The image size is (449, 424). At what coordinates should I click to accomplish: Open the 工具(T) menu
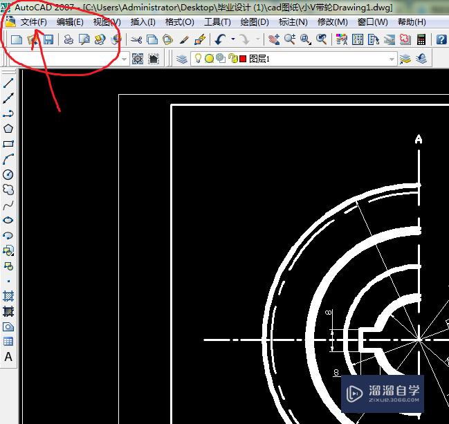pyautogui.click(x=217, y=22)
